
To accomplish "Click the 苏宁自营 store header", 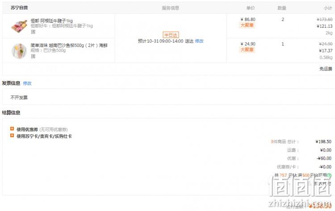I will coord(19,8).
